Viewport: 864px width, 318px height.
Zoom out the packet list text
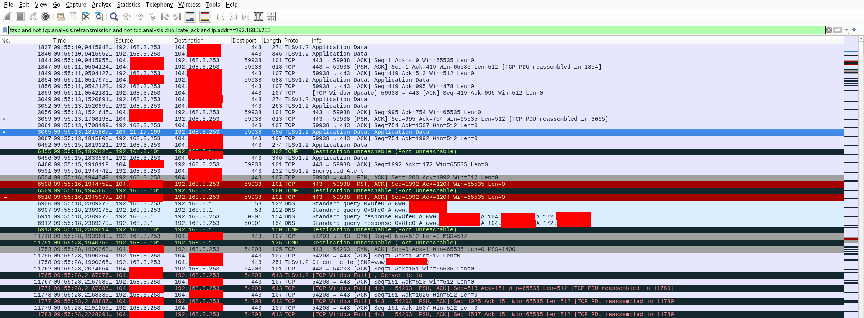233,16
